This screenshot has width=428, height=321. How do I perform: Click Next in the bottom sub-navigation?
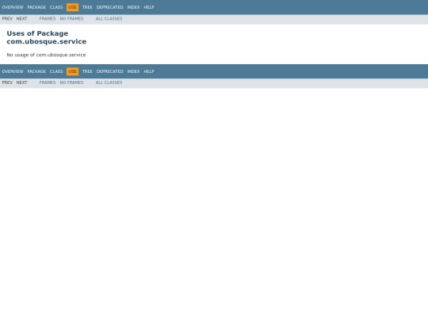21,82
